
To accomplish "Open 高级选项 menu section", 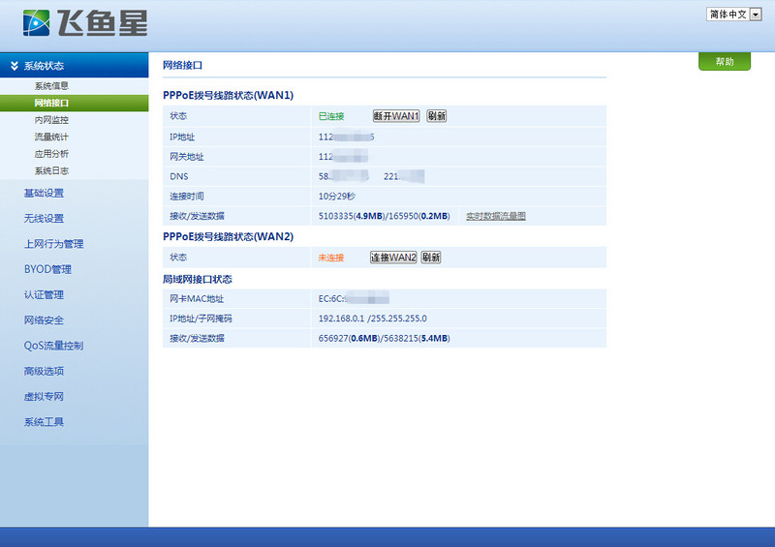I will pos(44,371).
